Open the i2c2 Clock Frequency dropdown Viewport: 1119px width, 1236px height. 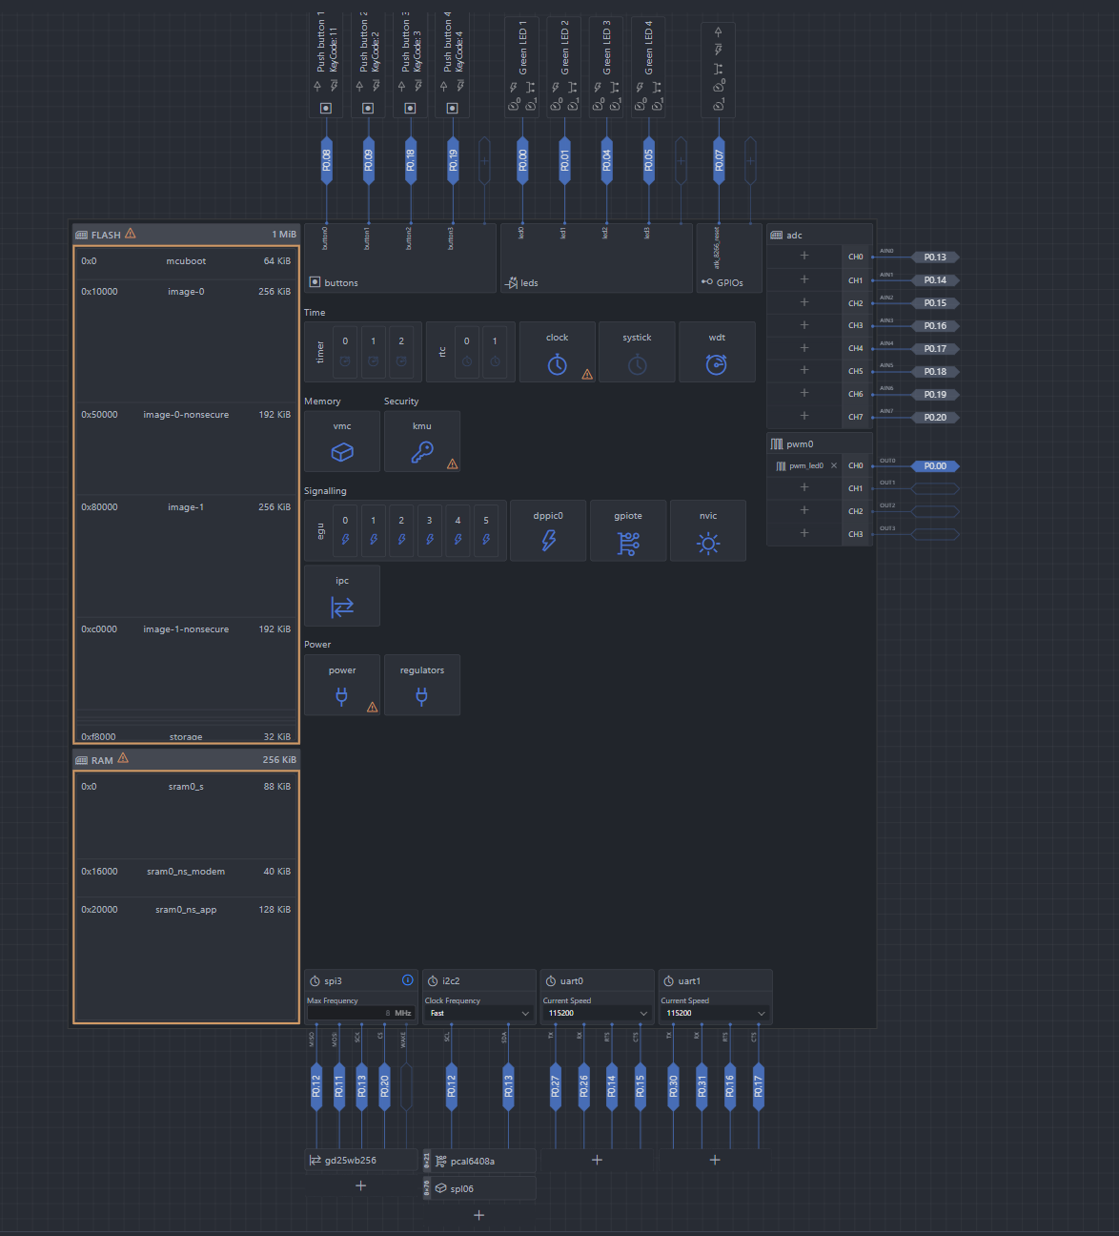click(x=478, y=1013)
